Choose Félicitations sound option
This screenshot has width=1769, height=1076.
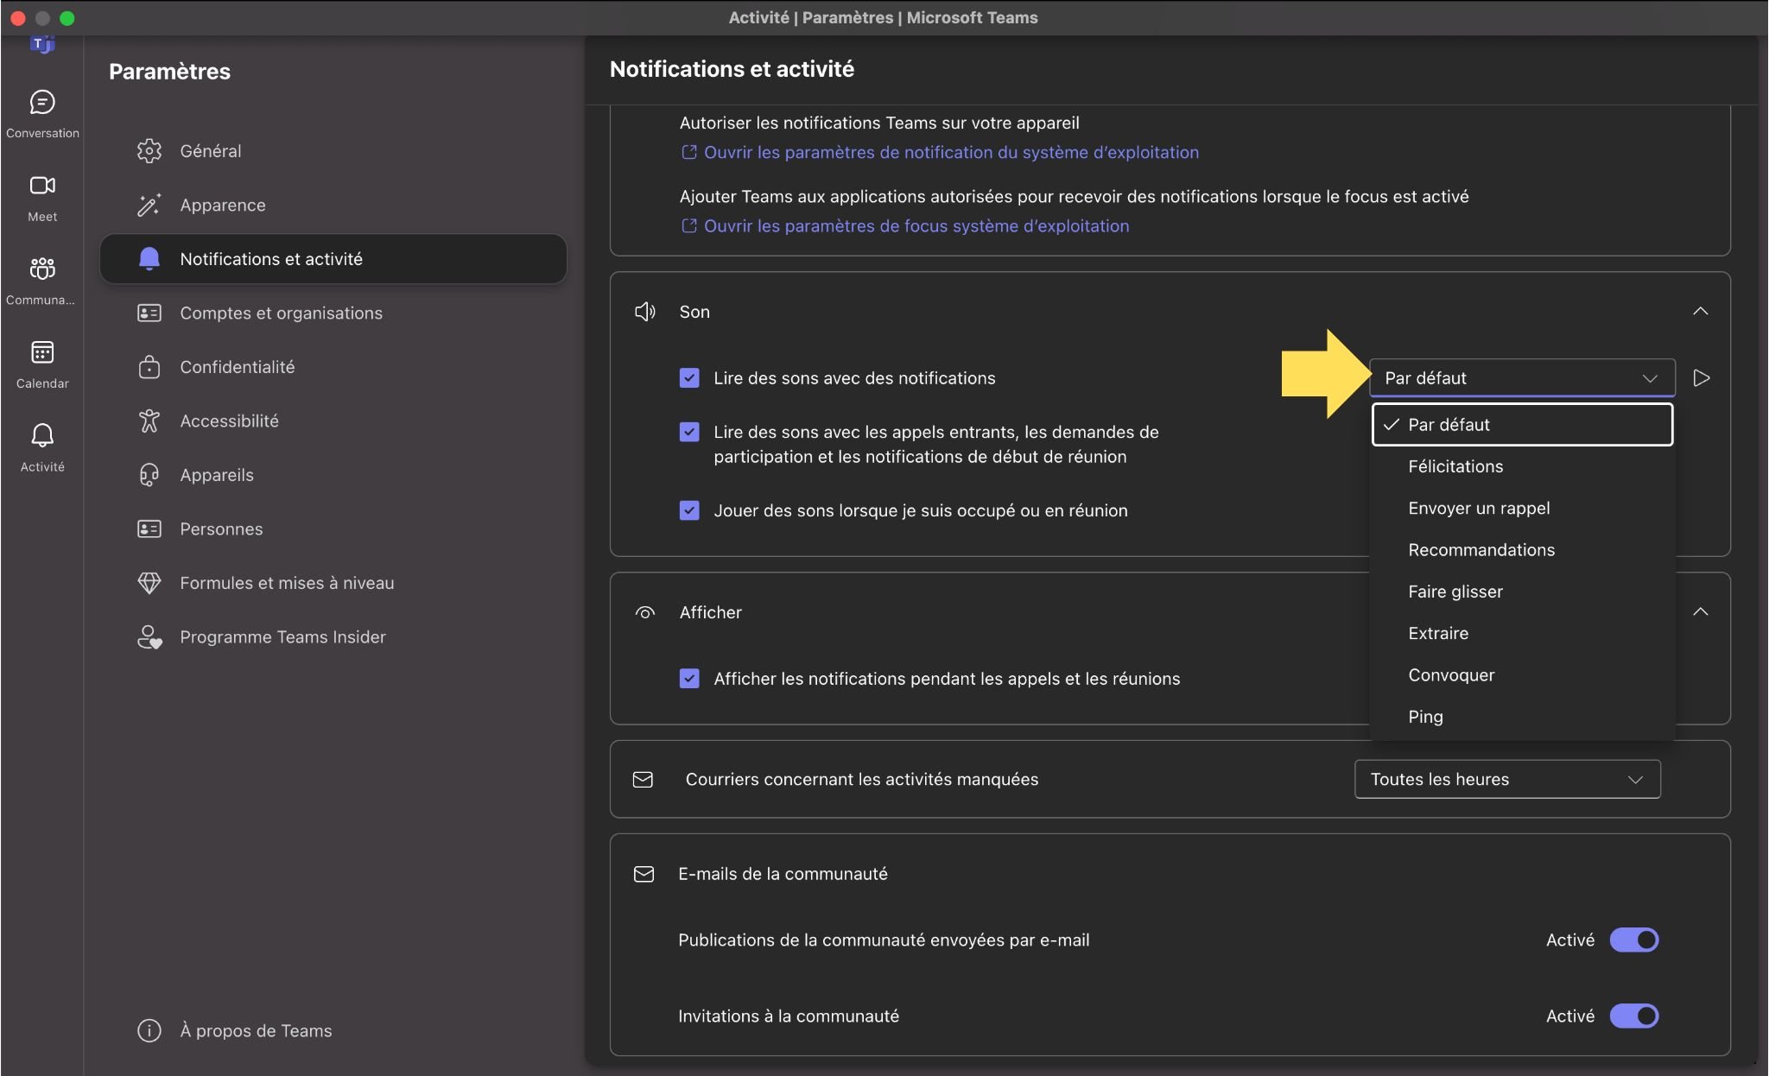click(1455, 466)
